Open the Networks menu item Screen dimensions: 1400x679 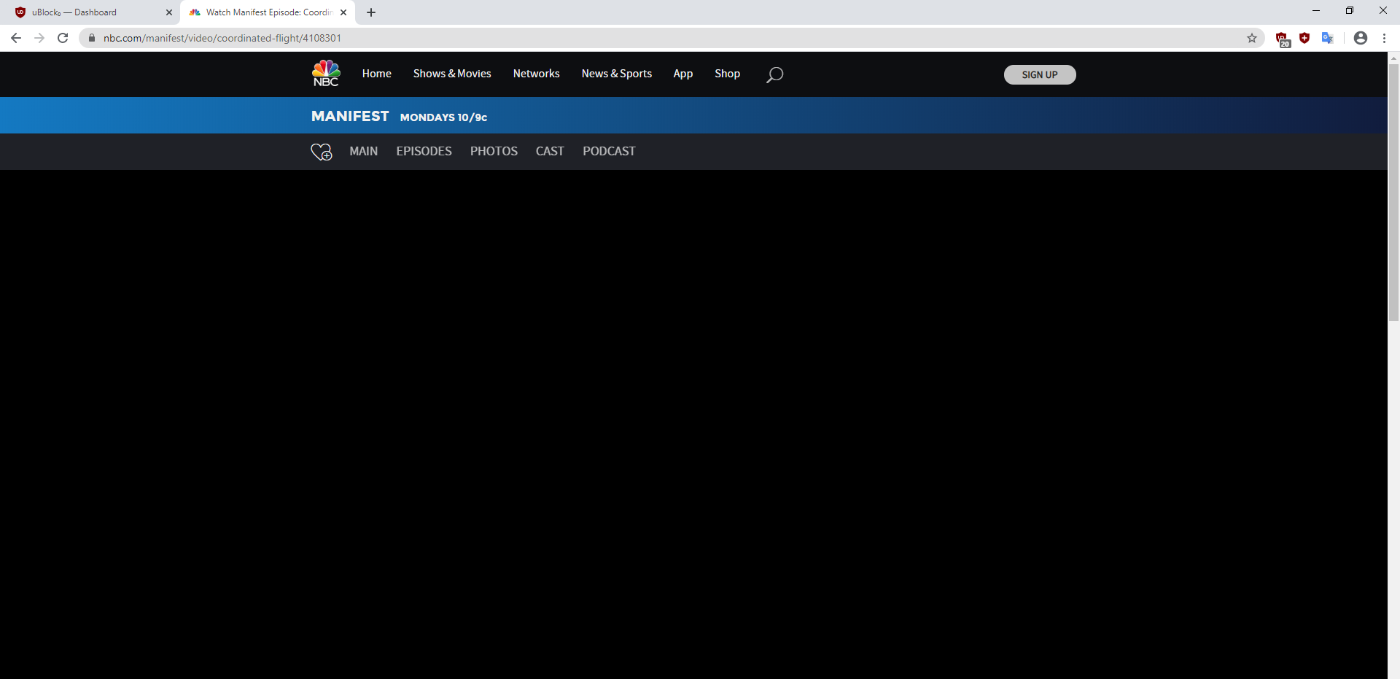537,74
